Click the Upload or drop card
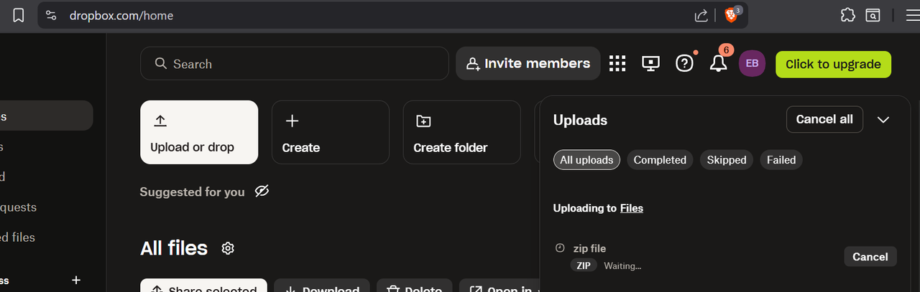 pyautogui.click(x=199, y=132)
